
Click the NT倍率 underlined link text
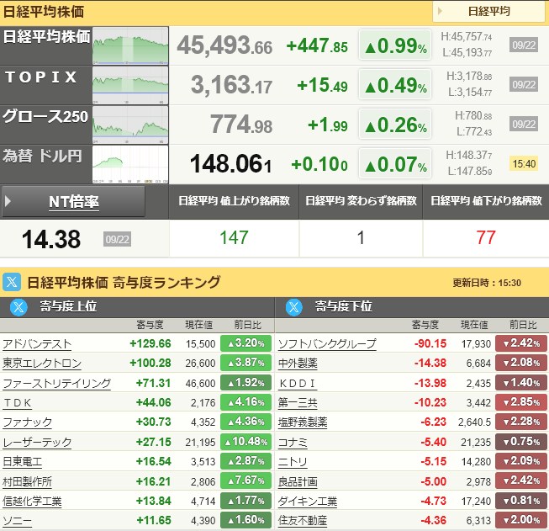[74, 202]
